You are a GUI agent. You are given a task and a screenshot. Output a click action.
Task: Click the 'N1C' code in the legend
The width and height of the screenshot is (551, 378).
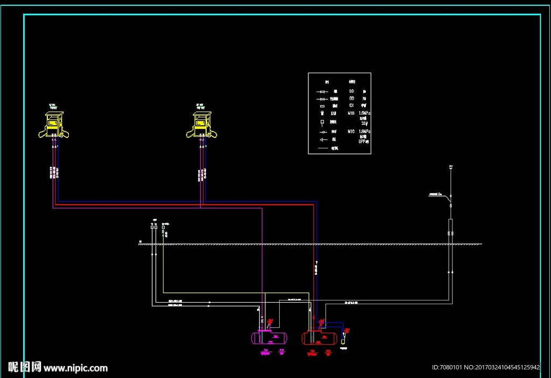coord(351,131)
